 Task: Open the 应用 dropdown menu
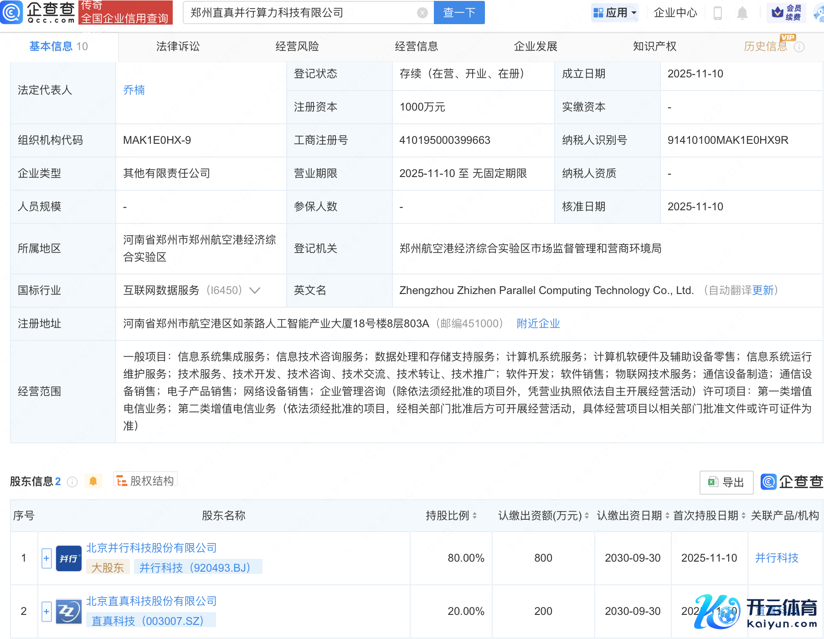(x=615, y=13)
